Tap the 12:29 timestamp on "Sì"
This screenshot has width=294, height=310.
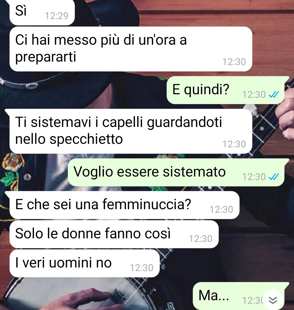point(57,16)
